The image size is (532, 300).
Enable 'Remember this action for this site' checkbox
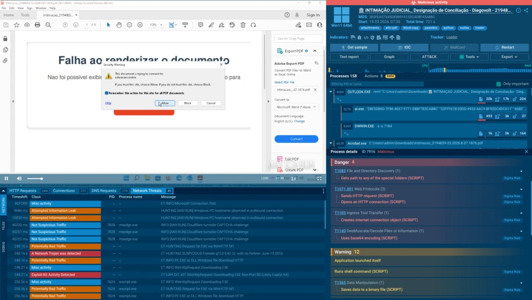tap(107, 93)
